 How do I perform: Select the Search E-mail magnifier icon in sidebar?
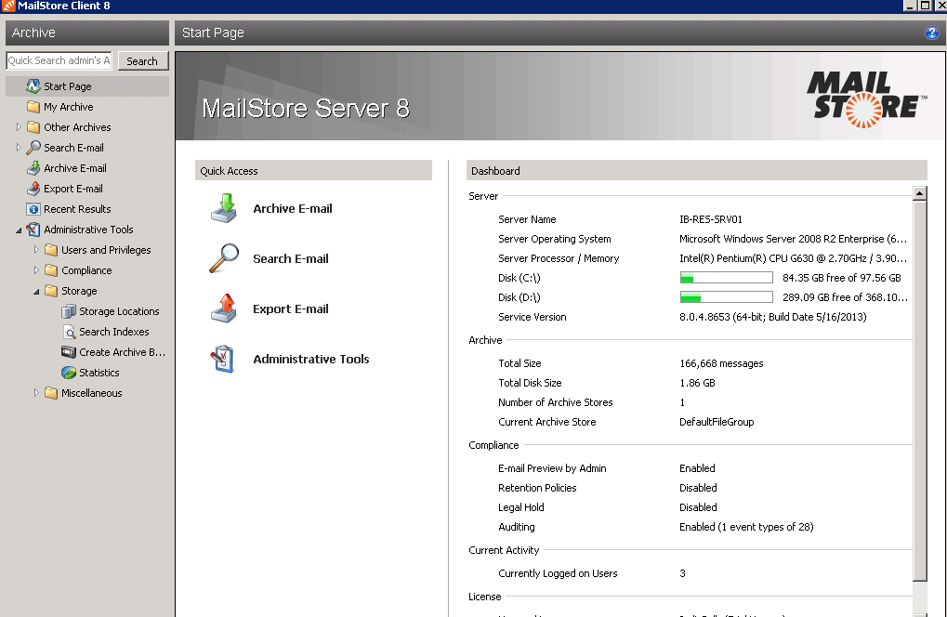pos(33,148)
